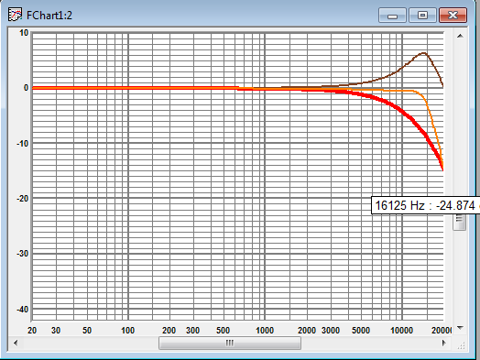
Task: Click the vertical scrollbar up arrow
Action: (x=460, y=36)
